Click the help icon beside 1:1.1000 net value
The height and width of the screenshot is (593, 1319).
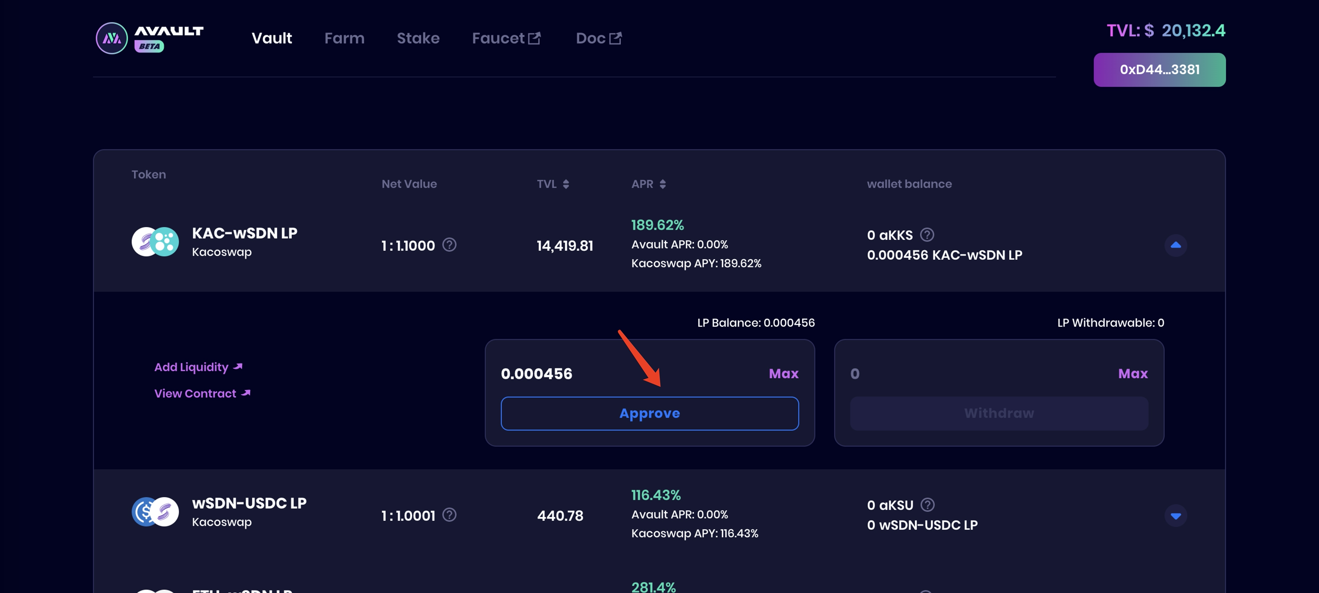coord(449,245)
